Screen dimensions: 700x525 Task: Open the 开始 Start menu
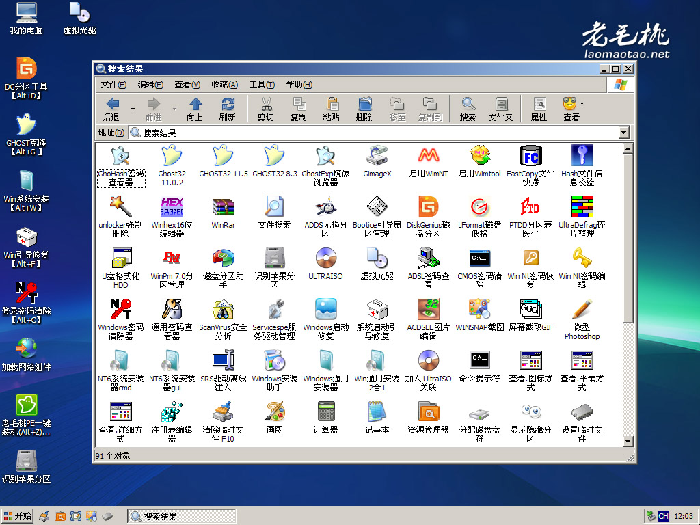tap(17, 516)
